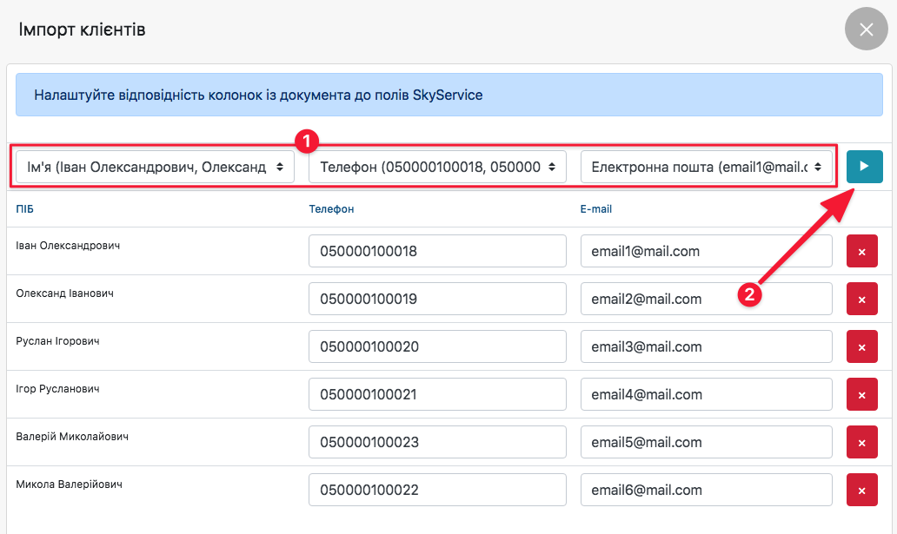Edit phone field 050000100018

pos(437,252)
